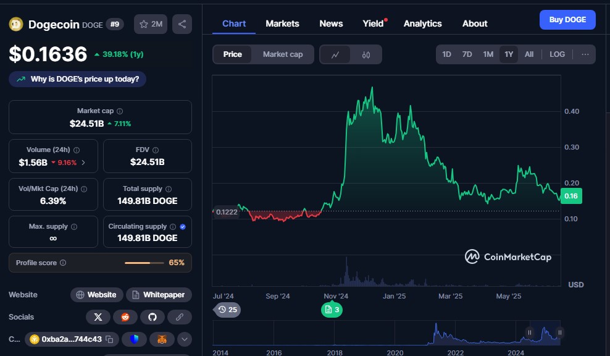Viewport: 610px width, 356px height.
Task: Set chart range to 1M
Action: pyautogui.click(x=488, y=54)
